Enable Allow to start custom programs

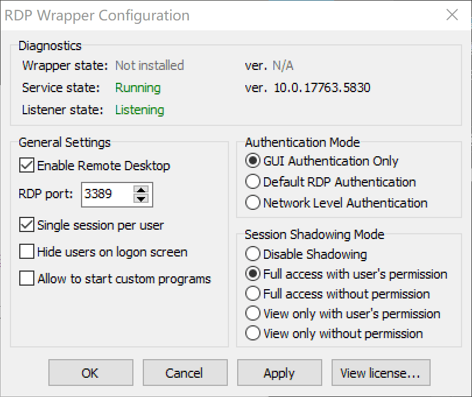(x=26, y=279)
